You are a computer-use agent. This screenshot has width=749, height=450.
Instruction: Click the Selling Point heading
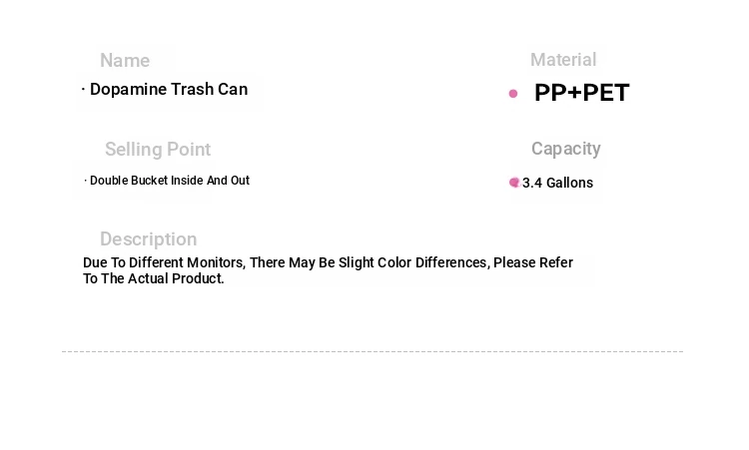click(x=158, y=150)
